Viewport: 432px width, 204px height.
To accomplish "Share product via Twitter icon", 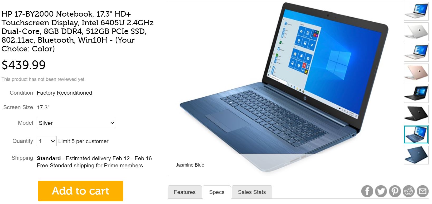I will [x=381, y=191].
